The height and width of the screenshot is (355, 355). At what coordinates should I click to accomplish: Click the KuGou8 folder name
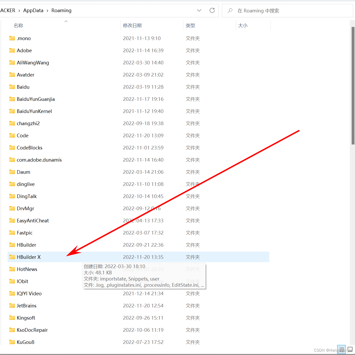click(x=26, y=342)
